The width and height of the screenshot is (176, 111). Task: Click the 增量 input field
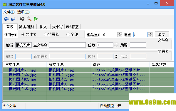(x=140, y=35)
